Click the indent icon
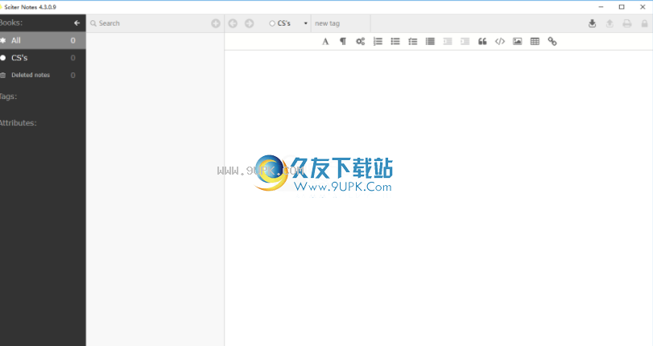 pos(465,41)
